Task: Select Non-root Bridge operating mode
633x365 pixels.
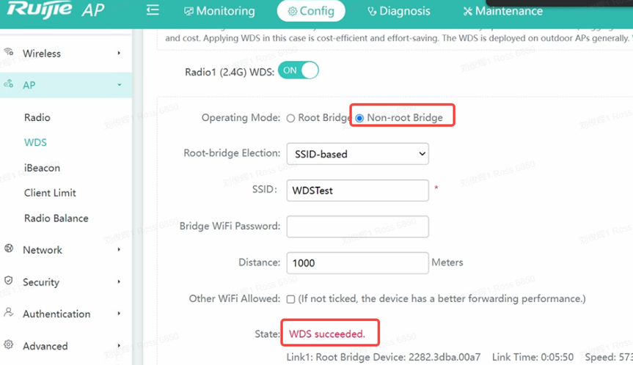Action: point(359,118)
